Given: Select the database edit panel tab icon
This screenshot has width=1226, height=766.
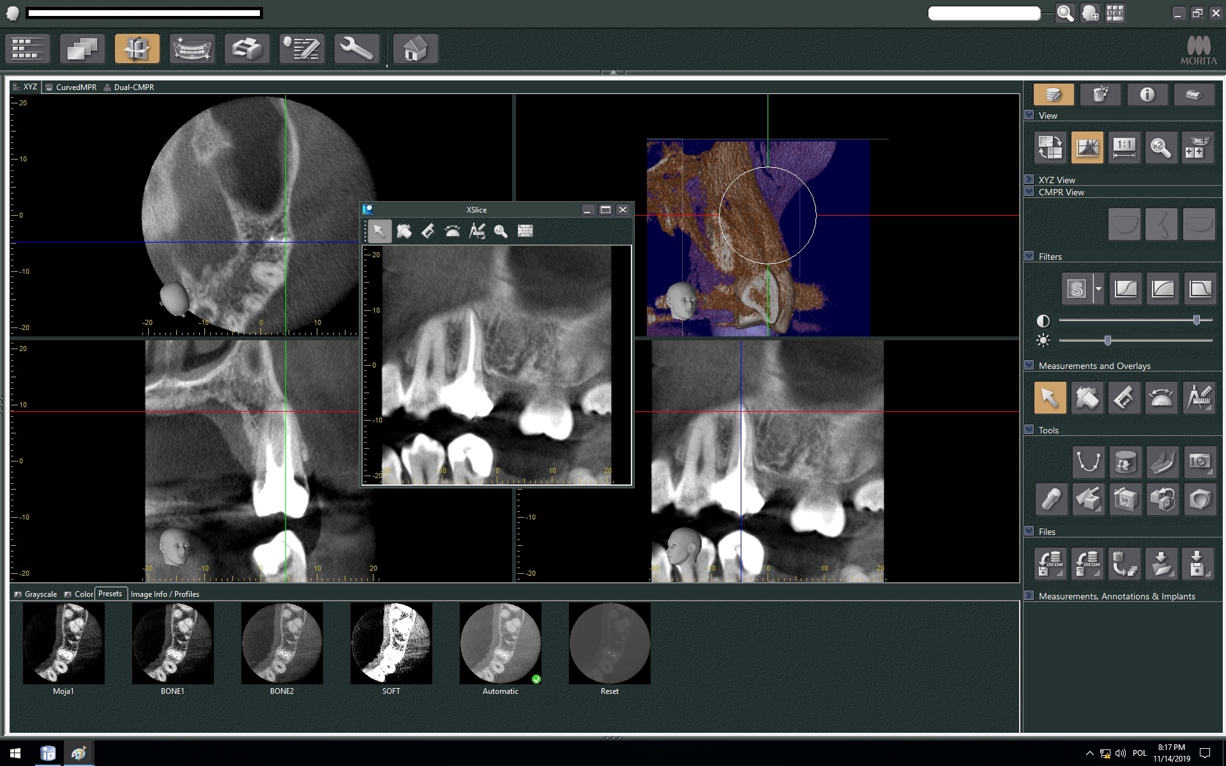Looking at the screenshot, I should click(1054, 94).
